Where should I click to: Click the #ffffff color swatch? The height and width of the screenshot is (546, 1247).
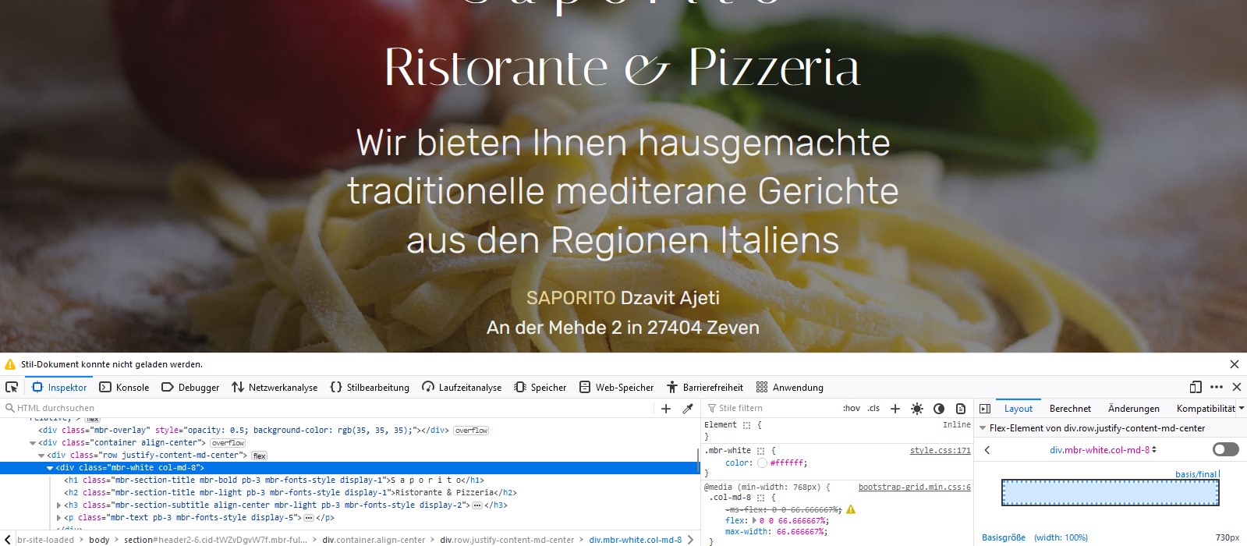pyautogui.click(x=762, y=463)
